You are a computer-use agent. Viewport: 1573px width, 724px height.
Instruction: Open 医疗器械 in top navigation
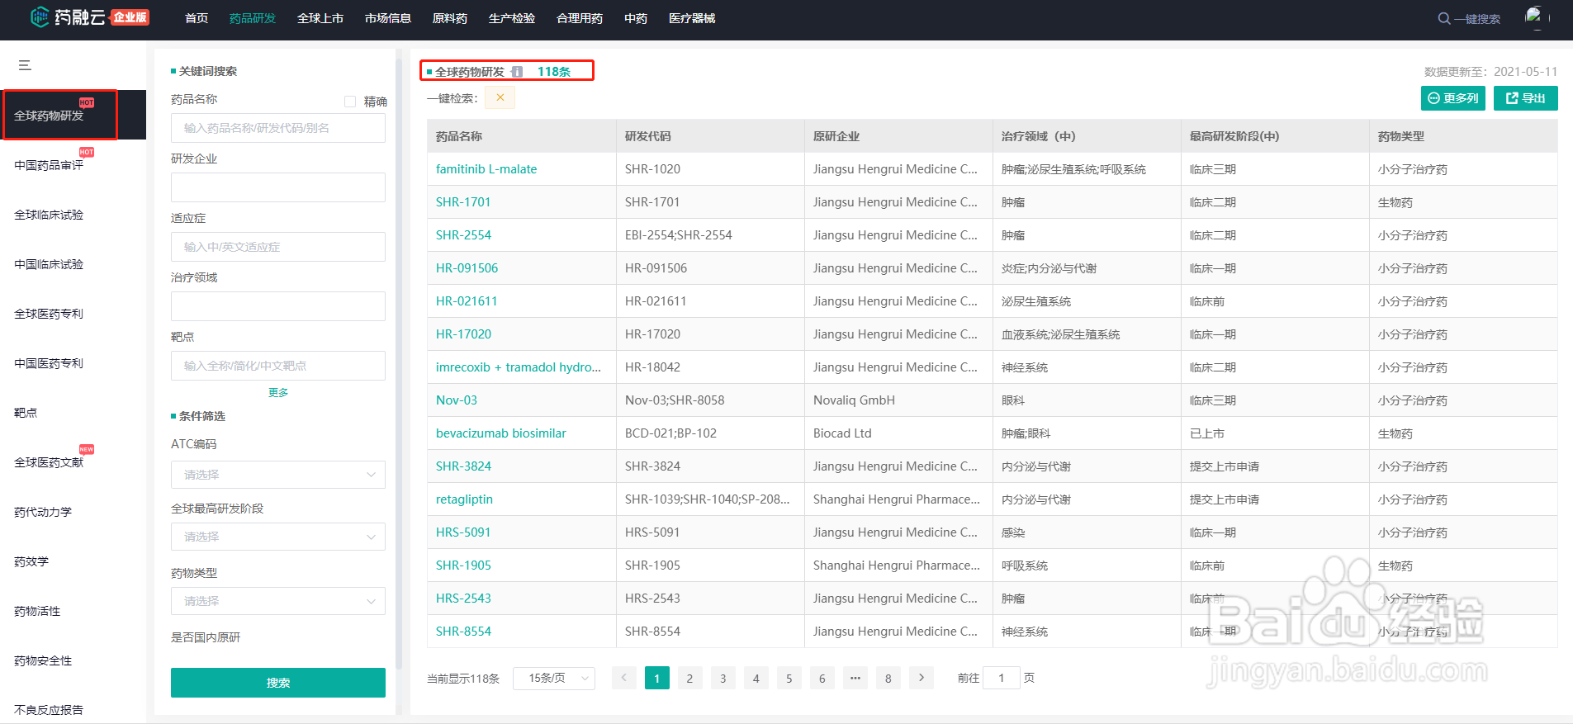[692, 18]
